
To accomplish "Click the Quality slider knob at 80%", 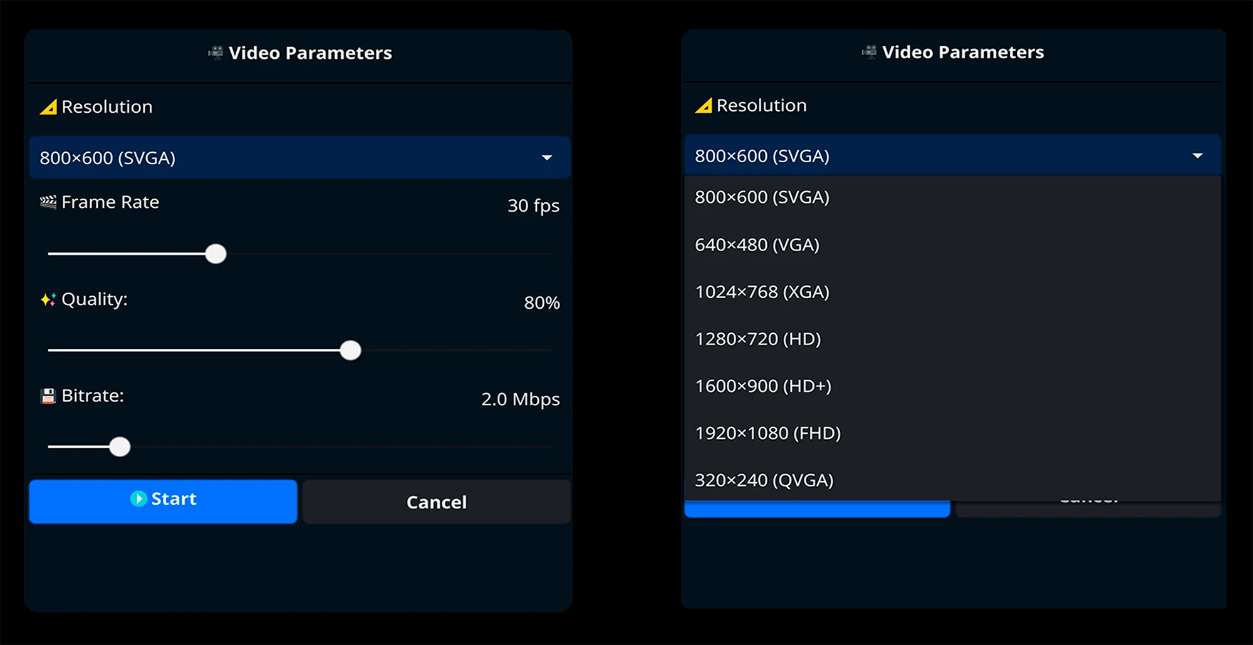I will (x=351, y=350).
